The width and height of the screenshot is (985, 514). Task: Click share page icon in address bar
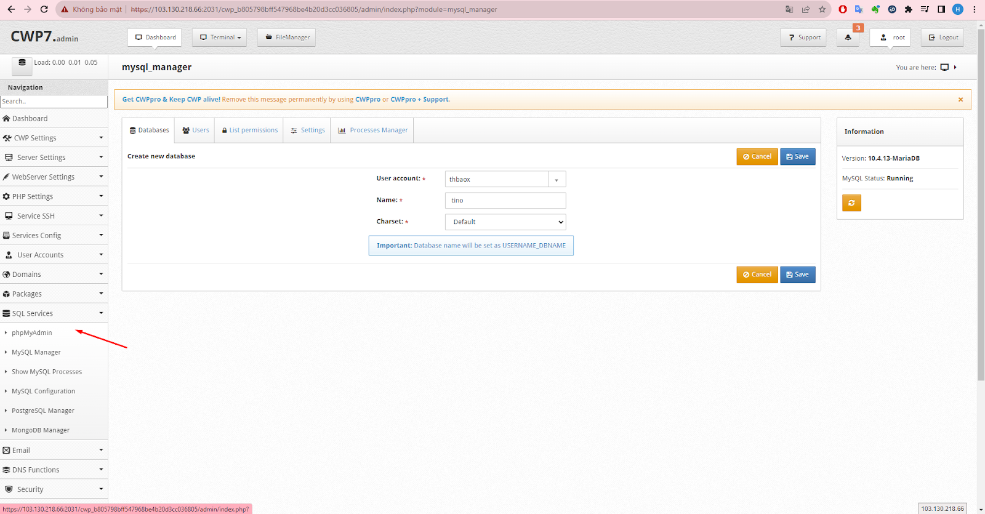tap(806, 9)
